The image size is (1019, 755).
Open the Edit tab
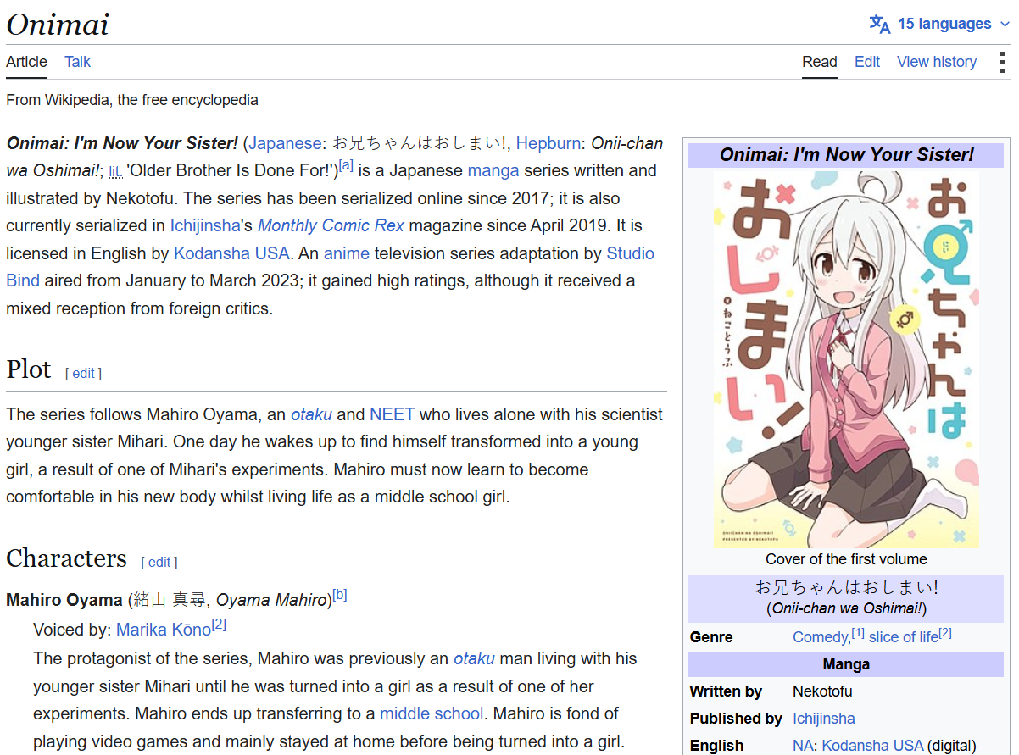(x=867, y=62)
